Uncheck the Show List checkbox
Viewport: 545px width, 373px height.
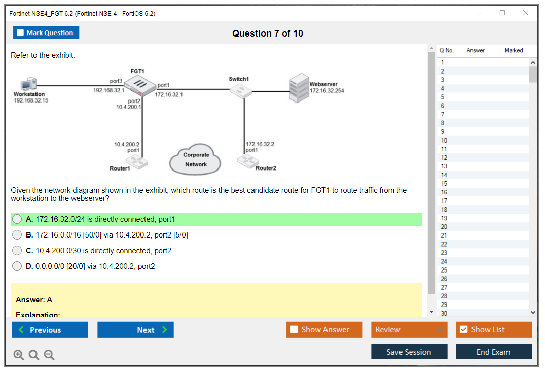point(463,330)
